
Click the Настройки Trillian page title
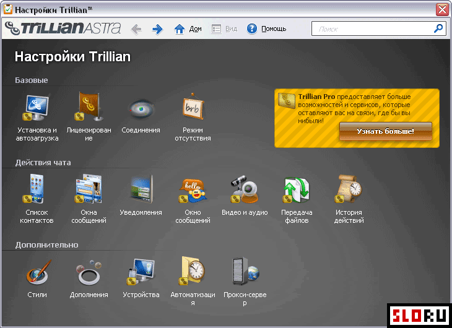click(72, 56)
